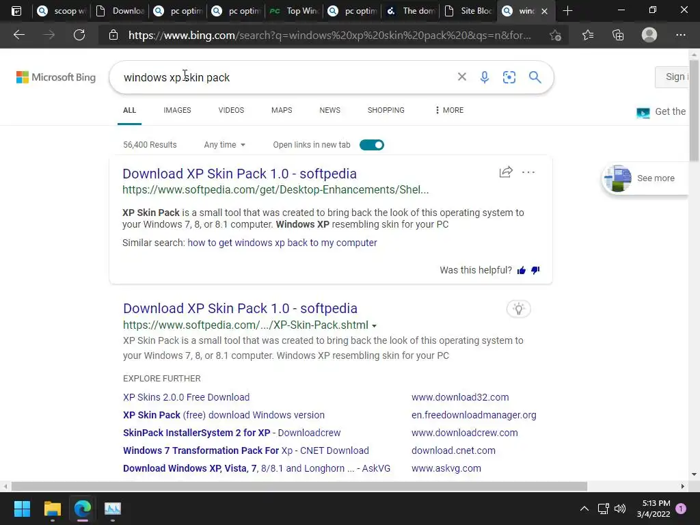Image resolution: width=700 pixels, height=525 pixels.
Task: Show hidden system tray icons chevron
Action: tap(584, 509)
